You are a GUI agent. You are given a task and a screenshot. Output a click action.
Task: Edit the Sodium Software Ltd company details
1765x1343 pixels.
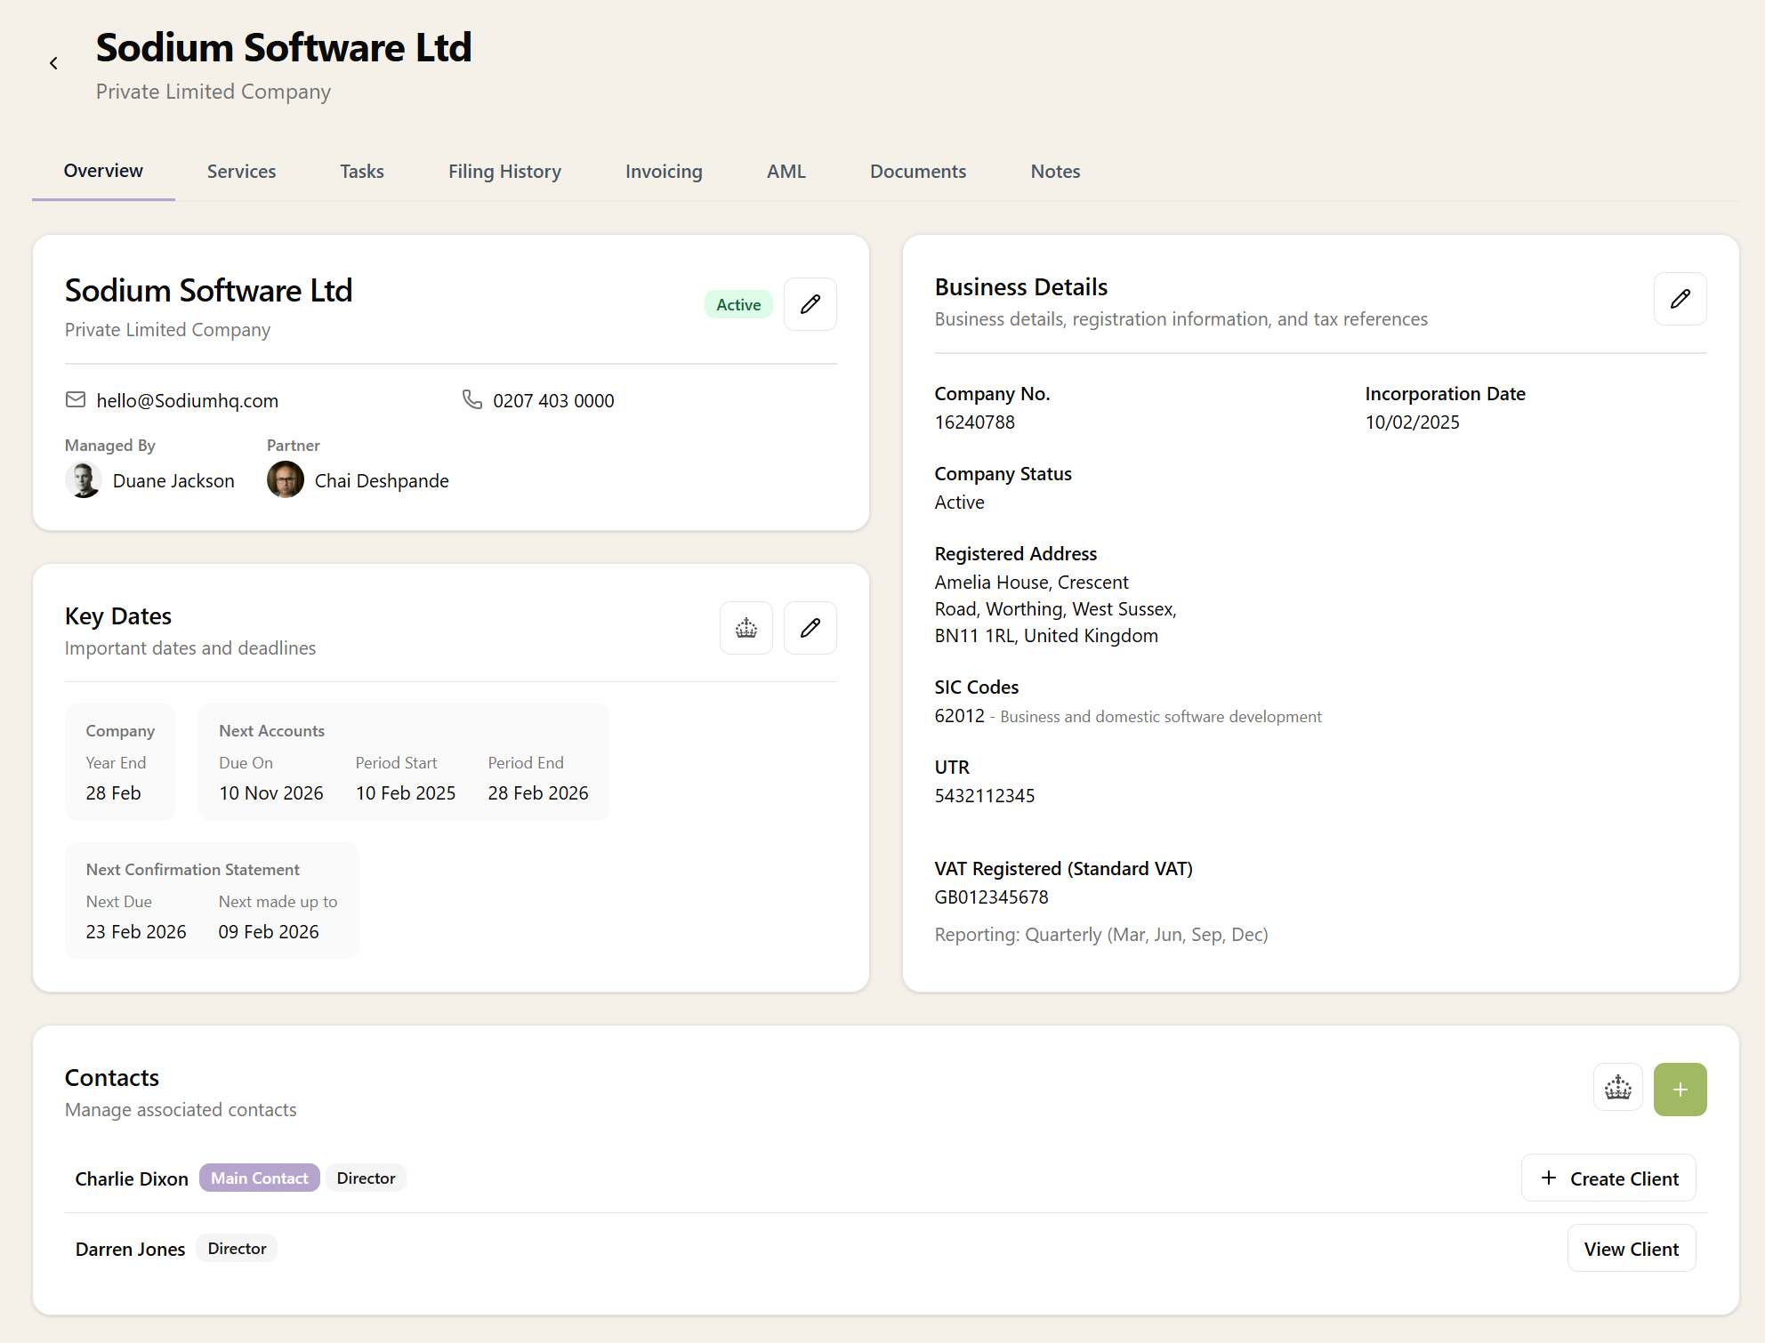810,304
